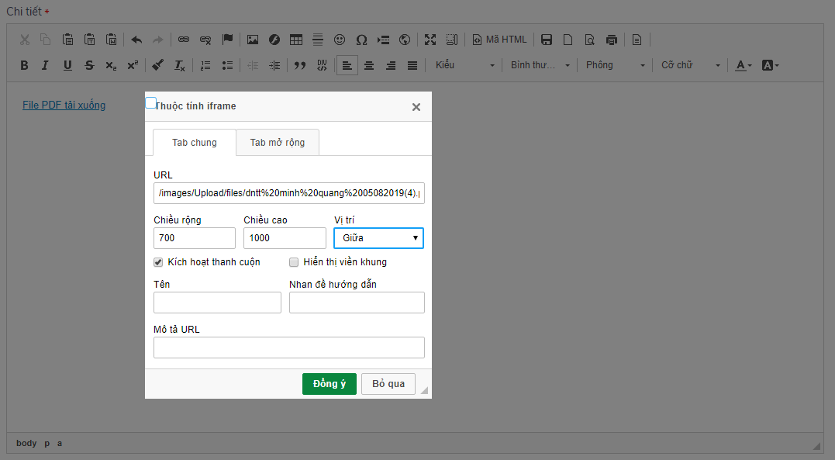
Task: Open the Phông font dropdown
Action: 615,65
